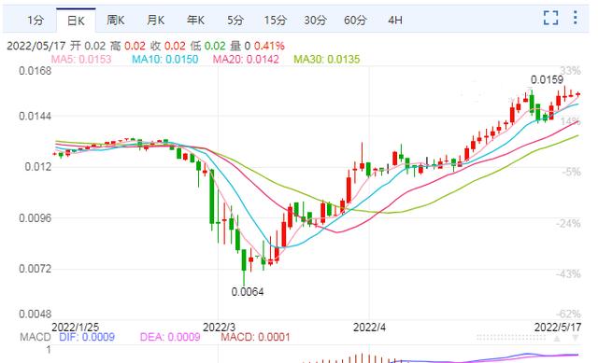Open the 年K yearly chart tab
Viewport: 598px width, 363px height.
tap(195, 21)
